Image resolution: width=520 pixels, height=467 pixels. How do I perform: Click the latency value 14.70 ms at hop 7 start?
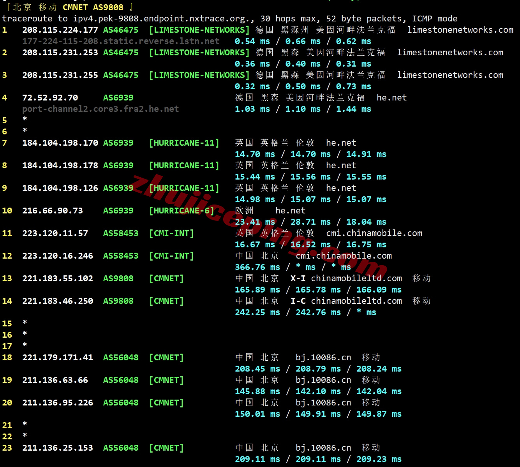255,154
